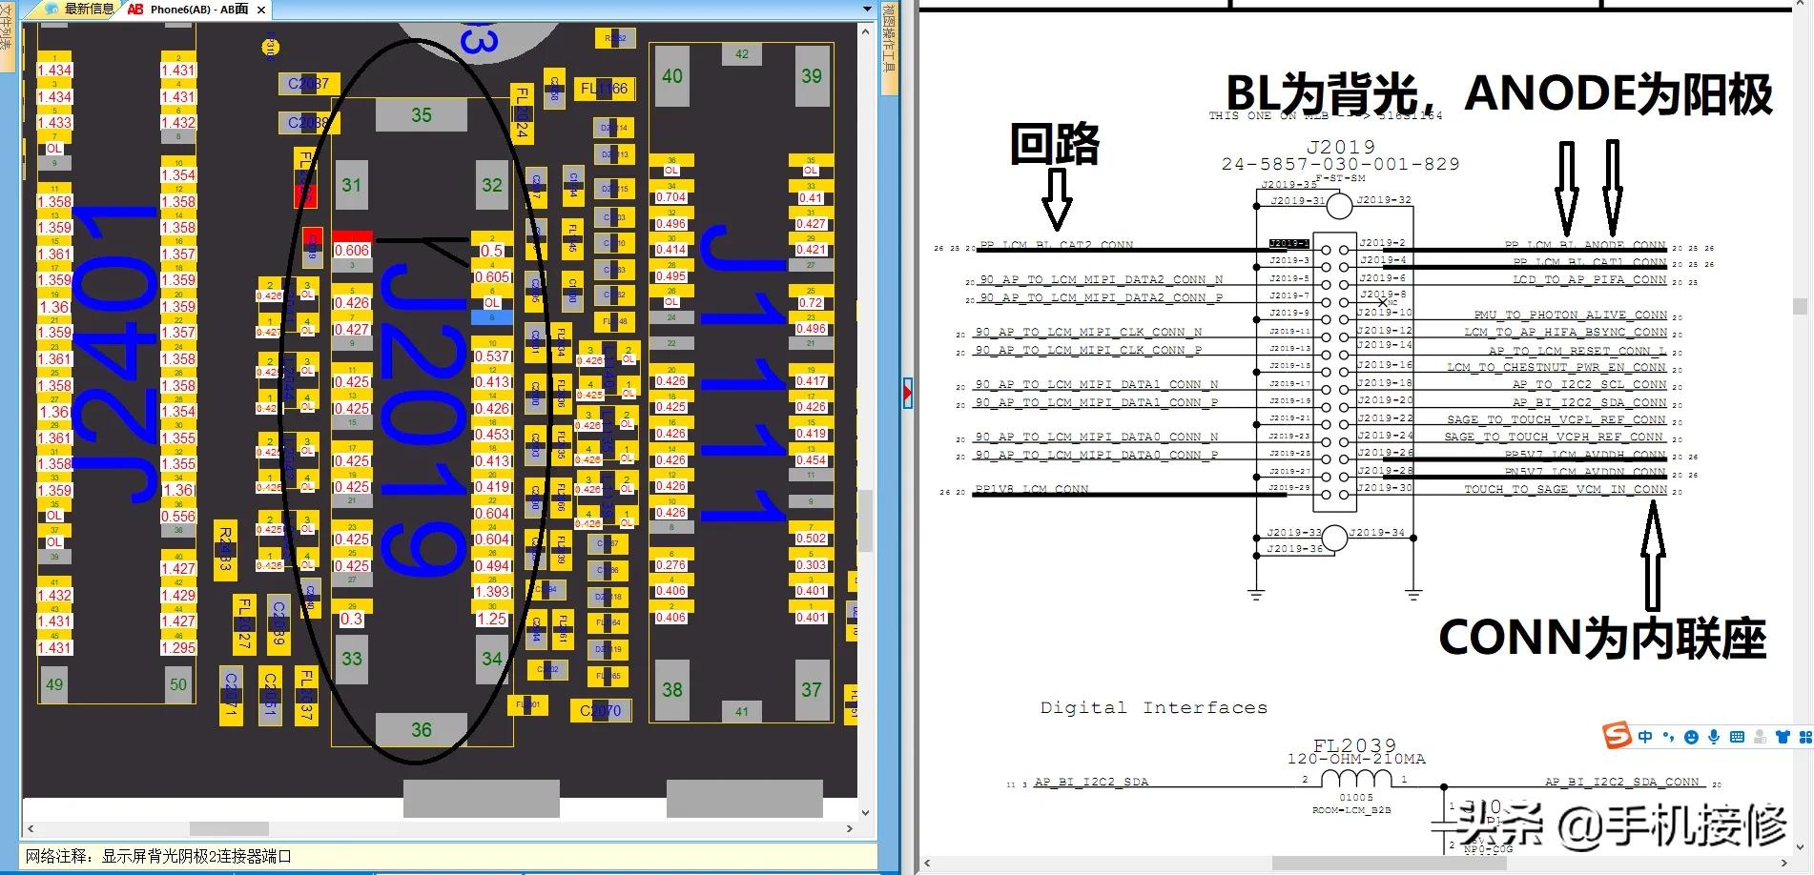Click the globe icon on the 最新信息 tab
The image size is (1814, 875).
51,9
